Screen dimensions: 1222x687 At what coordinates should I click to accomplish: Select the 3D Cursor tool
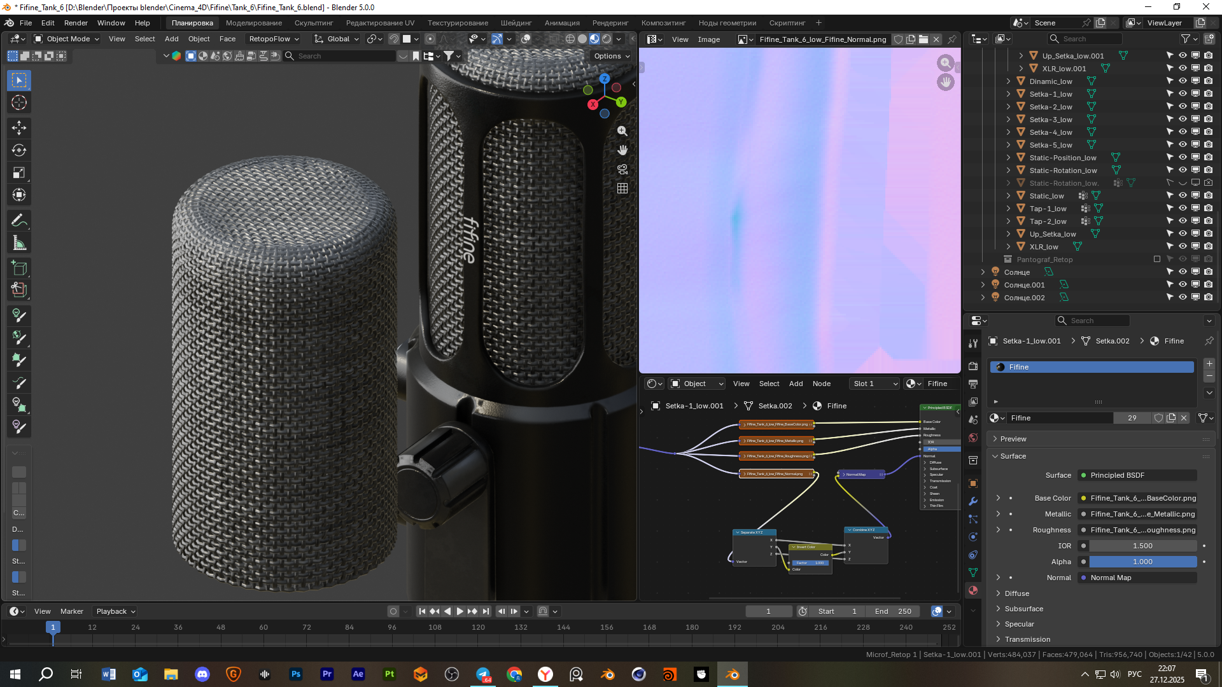point(19,103)
